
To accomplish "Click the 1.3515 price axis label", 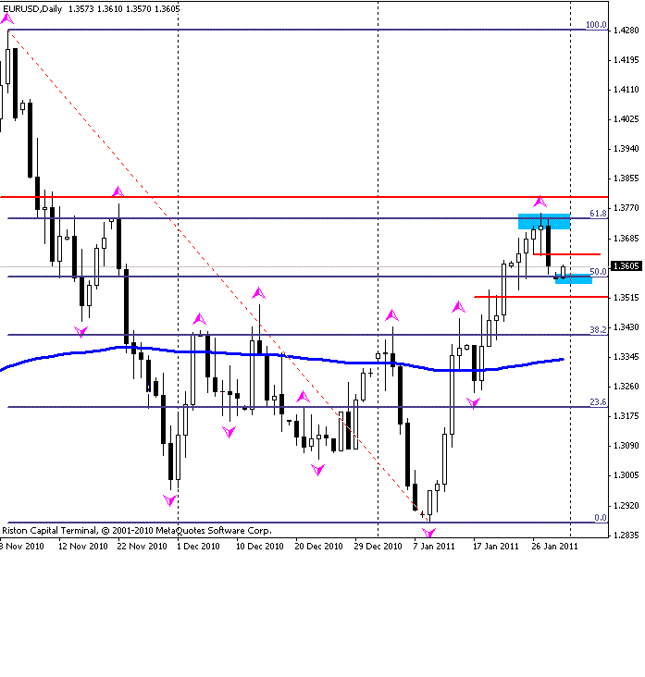I will pos(626,298).
